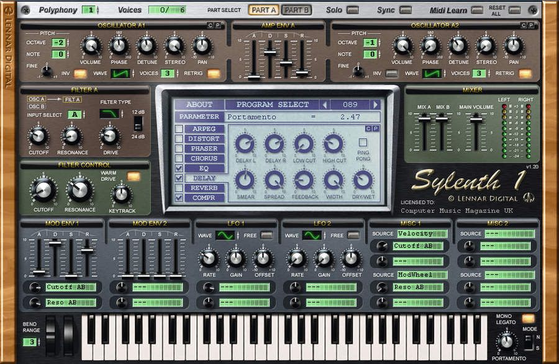
Task: Disable the COMPR effect checkbox
Action: [x=179, y=197]
